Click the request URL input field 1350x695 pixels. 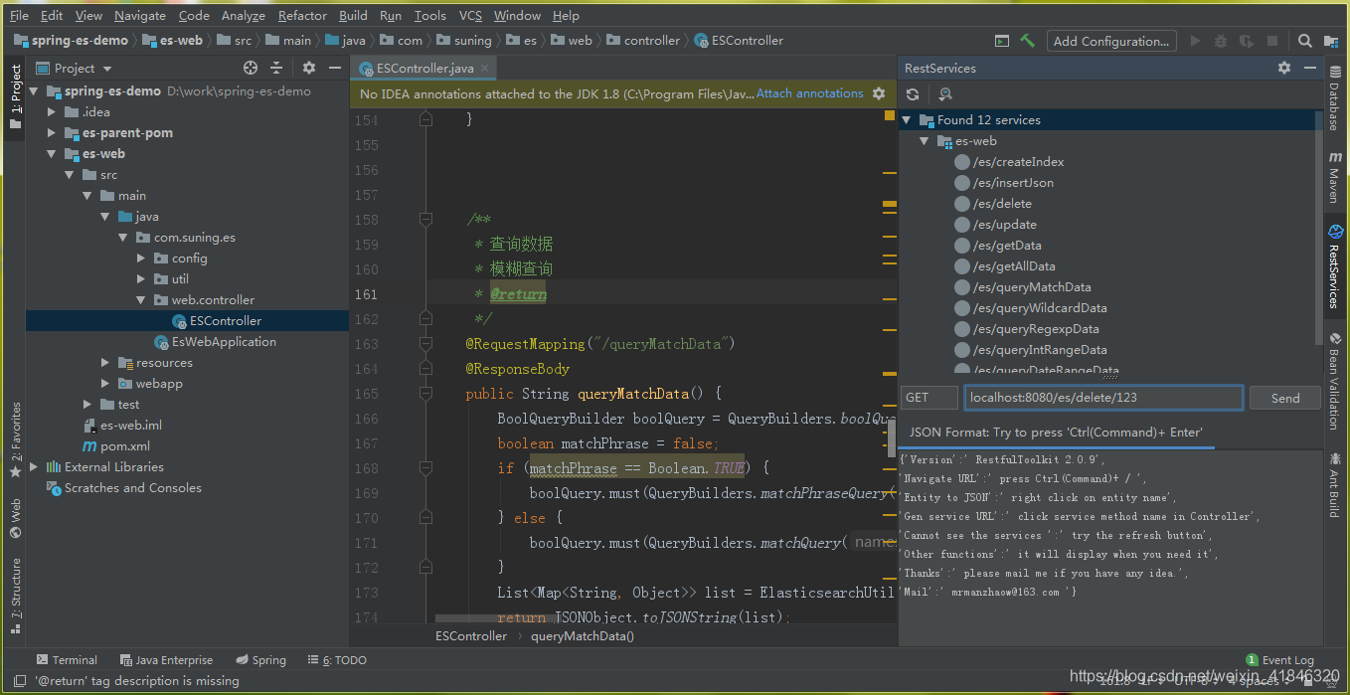click(x=1102, y=398)
